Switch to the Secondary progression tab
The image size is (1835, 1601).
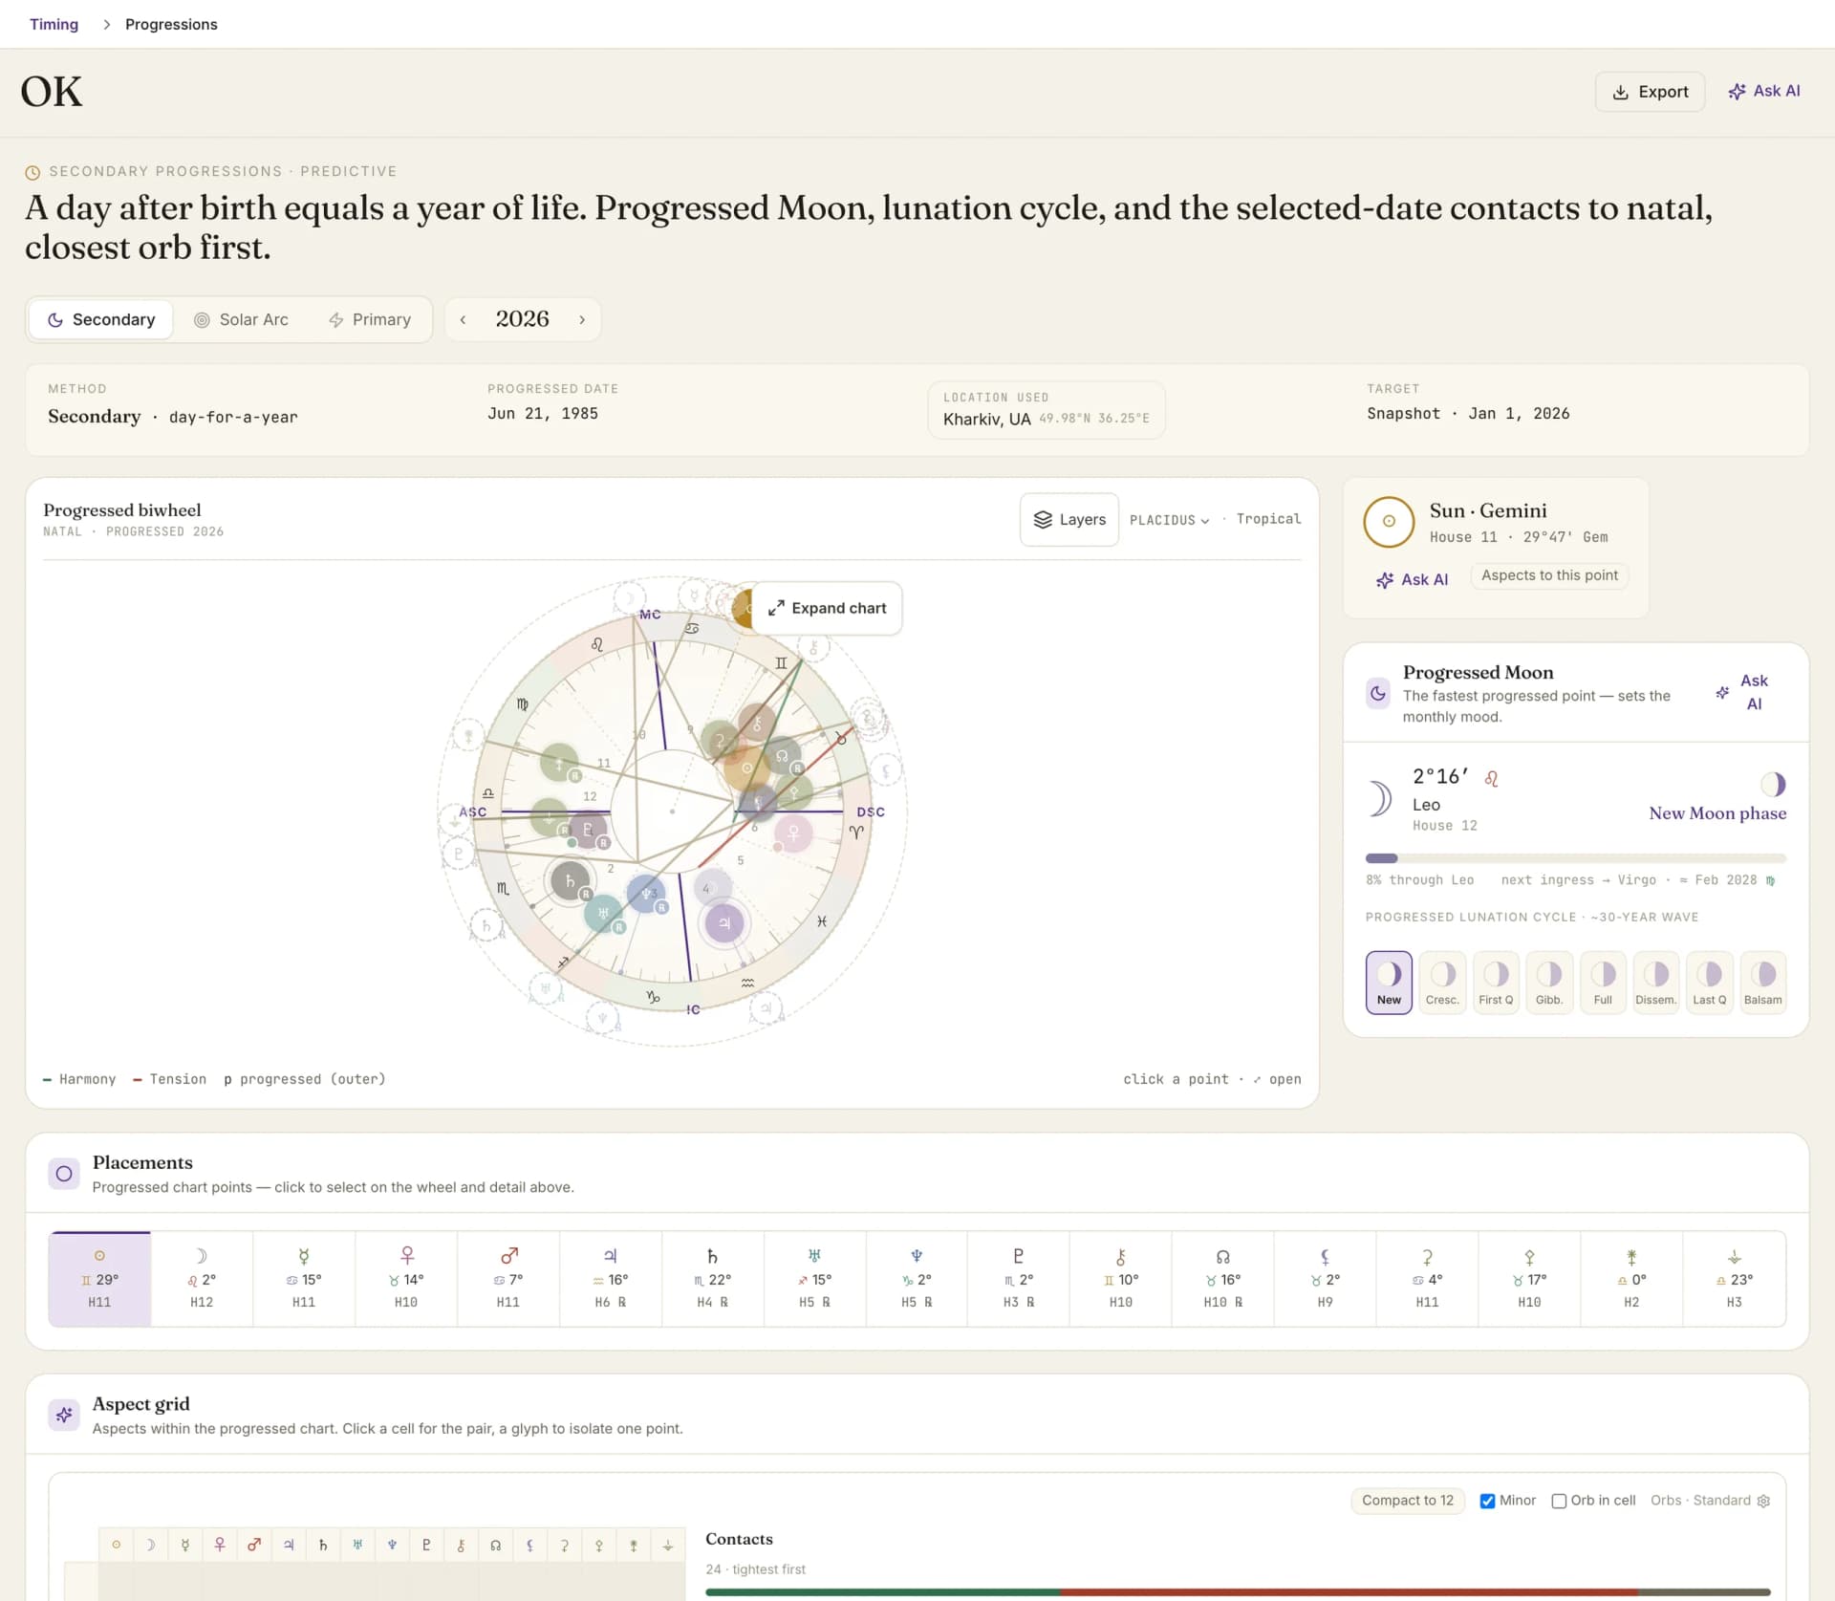click(101, 319)
